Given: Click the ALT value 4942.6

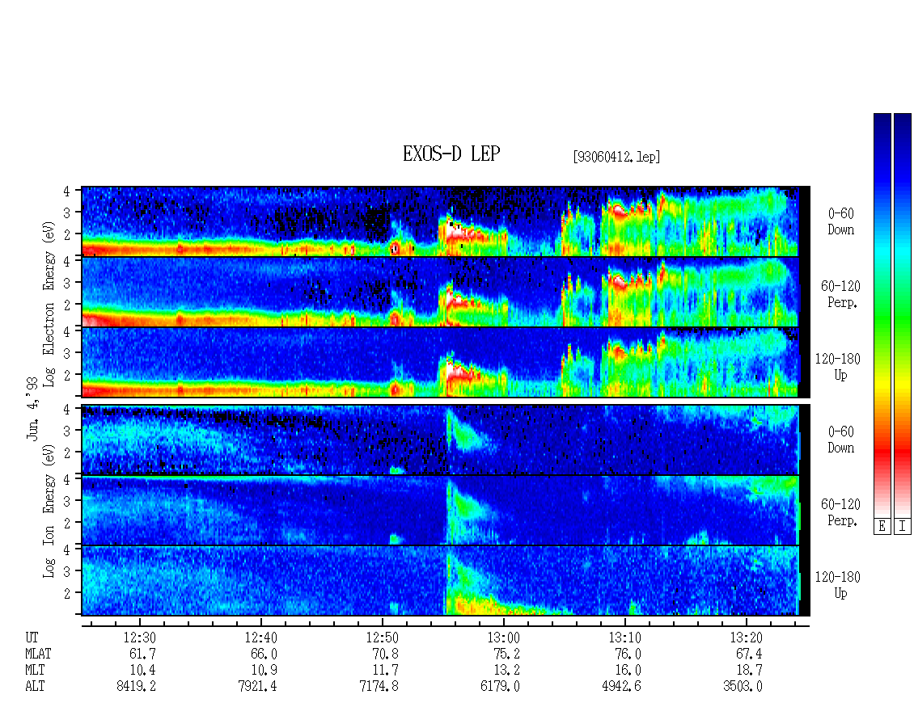Looking at the screenshot, I should [621, 687].
